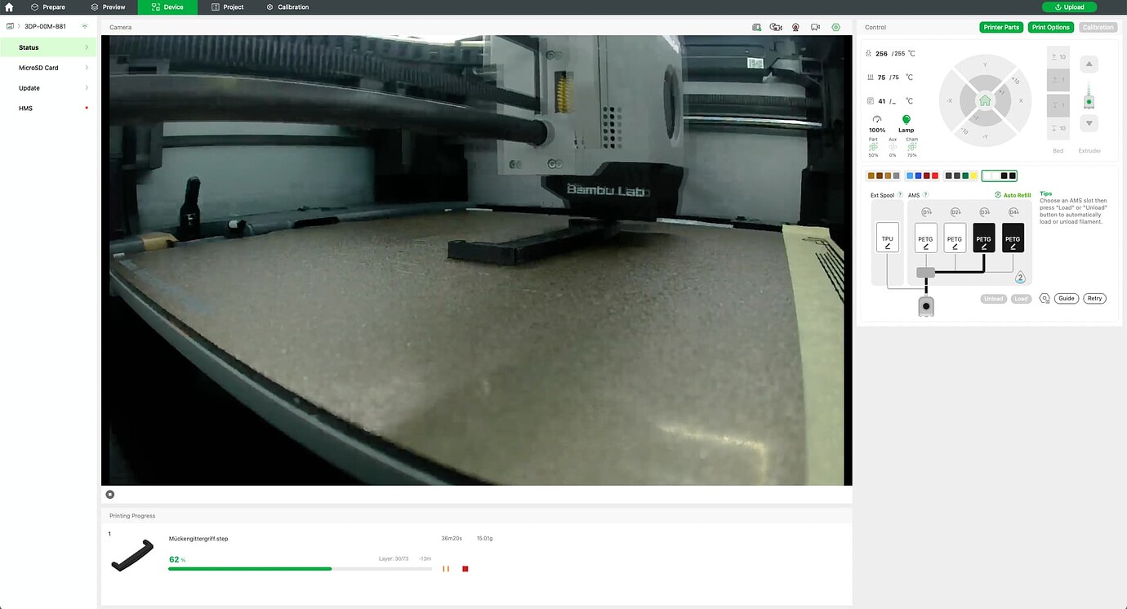The image size is (1127, 609).
Task: Click the Part fan icon
Action: coord(873,148)
